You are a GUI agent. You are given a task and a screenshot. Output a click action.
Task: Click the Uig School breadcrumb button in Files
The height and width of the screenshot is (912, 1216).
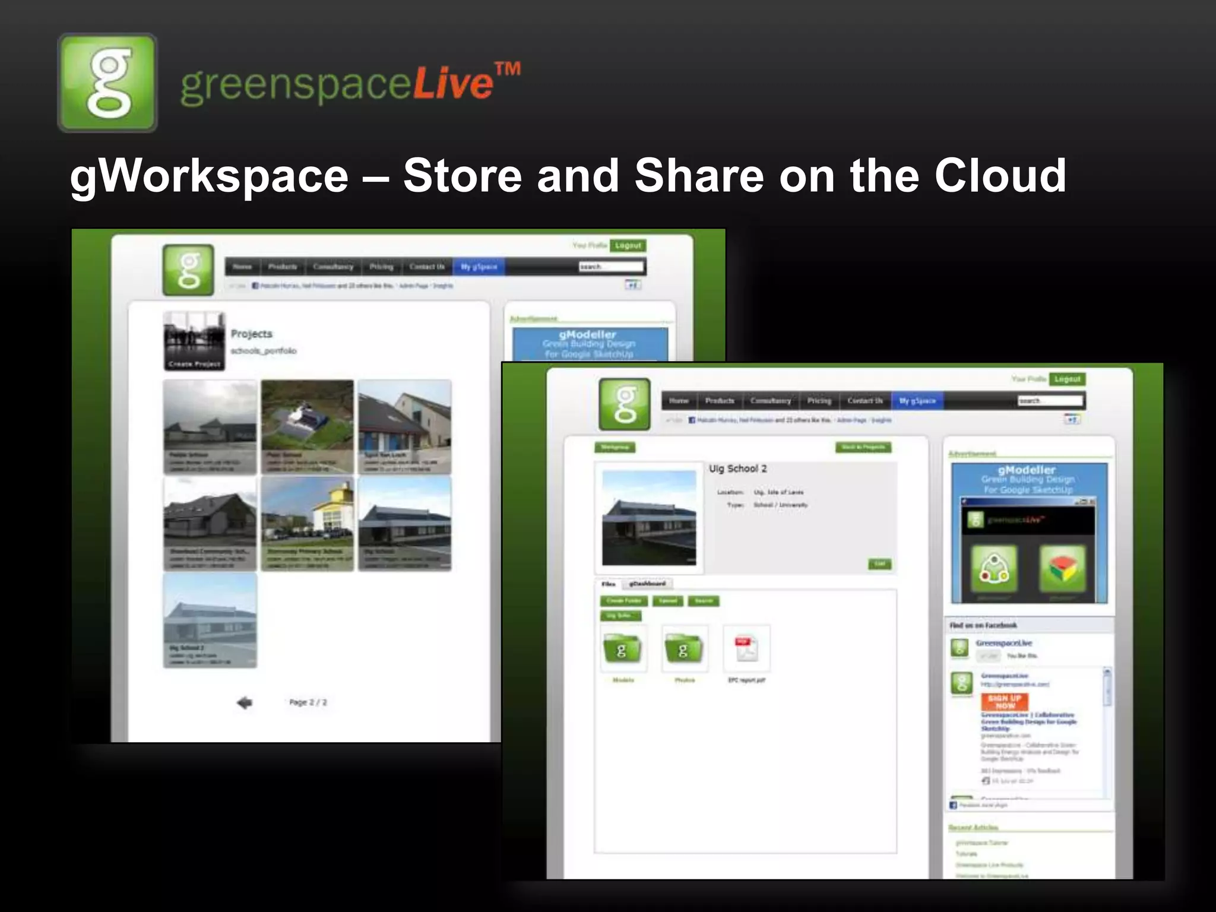click(x=621, y=616)
